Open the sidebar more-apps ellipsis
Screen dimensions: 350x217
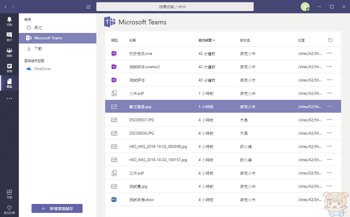pyautogui.click(x=9, y=98)
